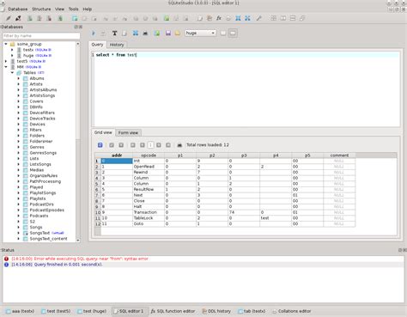407x317 pixels.
Task: Open the DDL history taskbar tab
Action: tap(216, 311)
